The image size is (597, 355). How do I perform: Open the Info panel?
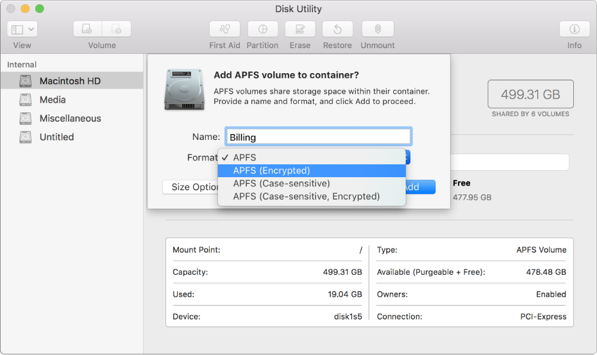click(575, 30)
